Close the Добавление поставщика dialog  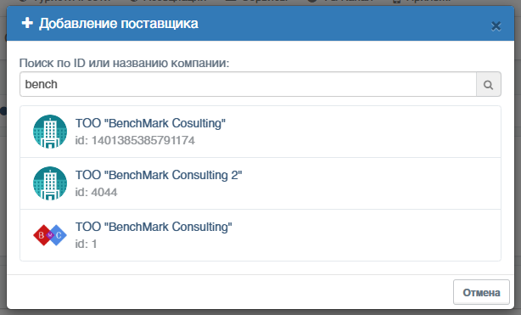(496, 26)
